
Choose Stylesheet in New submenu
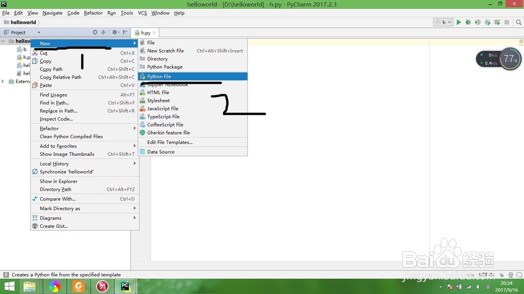tap(193, 100)
